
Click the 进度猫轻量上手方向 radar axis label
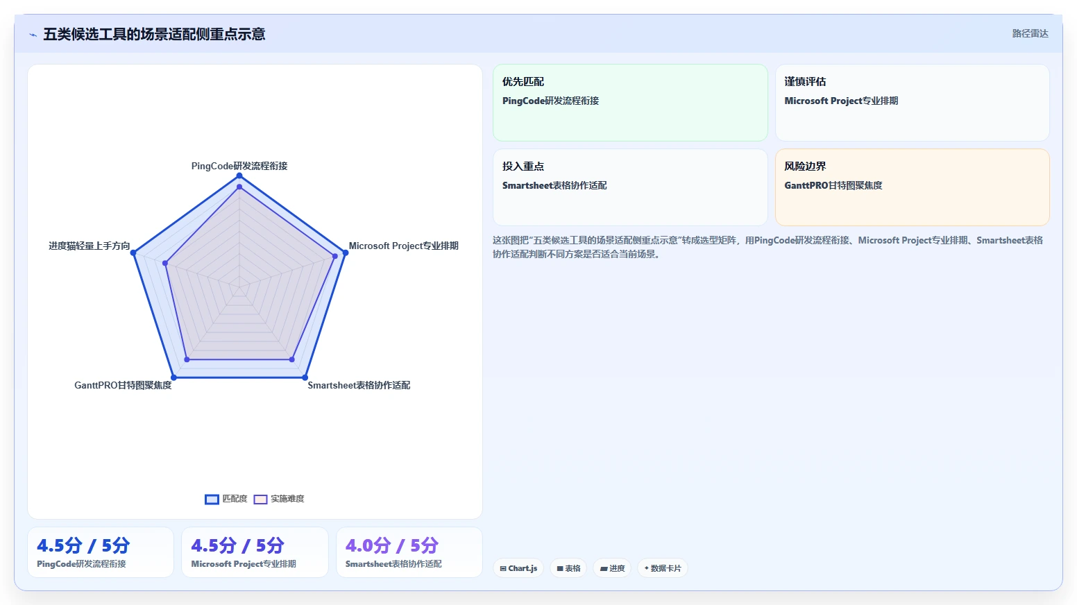pos(89,246)
